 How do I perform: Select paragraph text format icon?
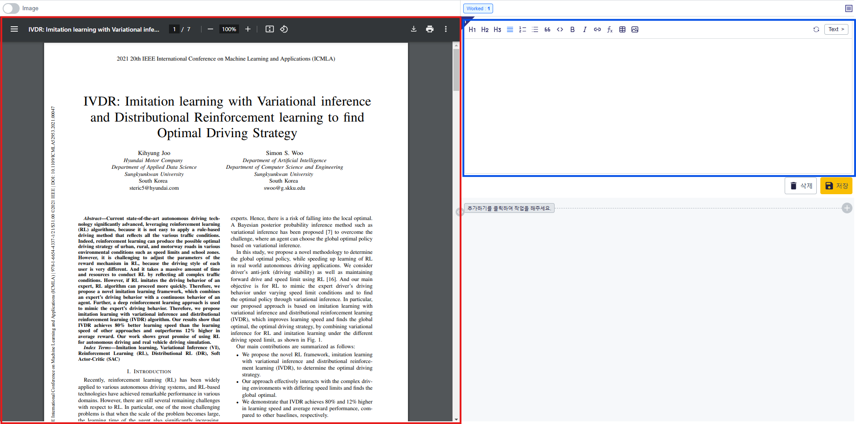(510, 29)
